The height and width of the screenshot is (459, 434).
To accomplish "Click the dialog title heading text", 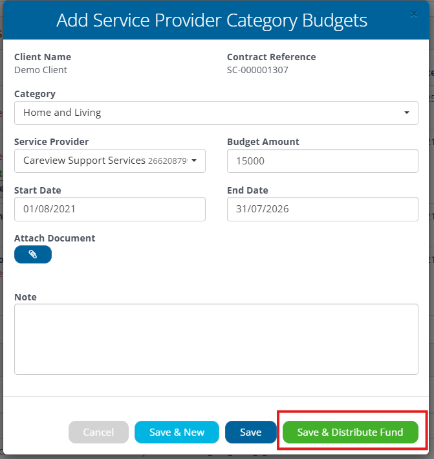I will 212,20.
